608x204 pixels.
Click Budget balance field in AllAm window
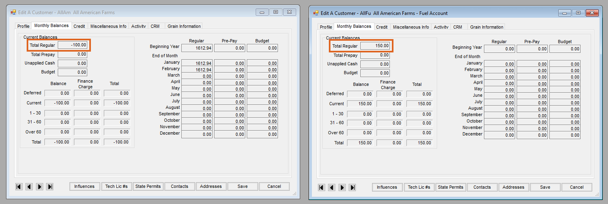click(73, 72)
